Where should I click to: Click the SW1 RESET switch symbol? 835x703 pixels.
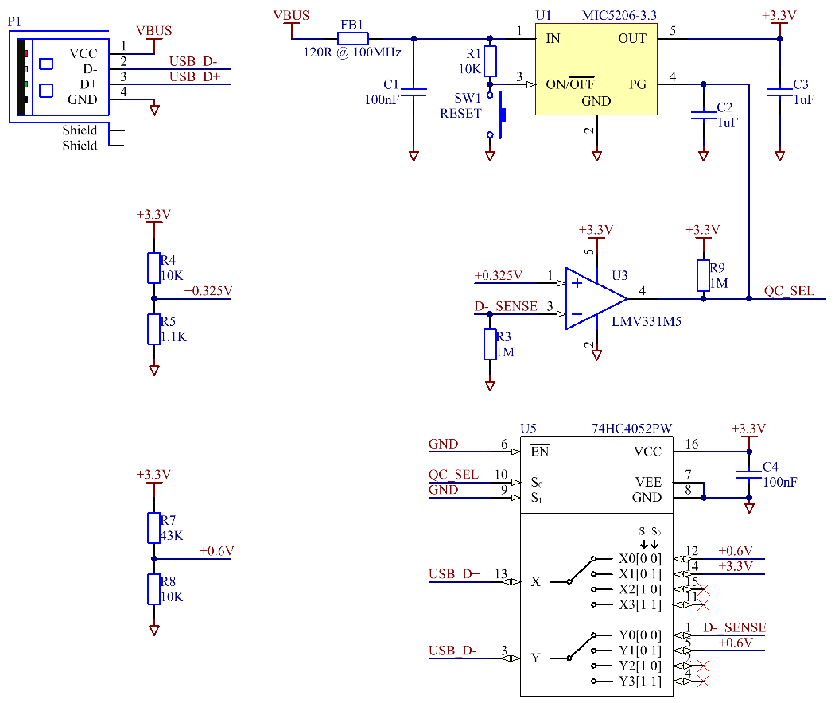tap(496, 115)
